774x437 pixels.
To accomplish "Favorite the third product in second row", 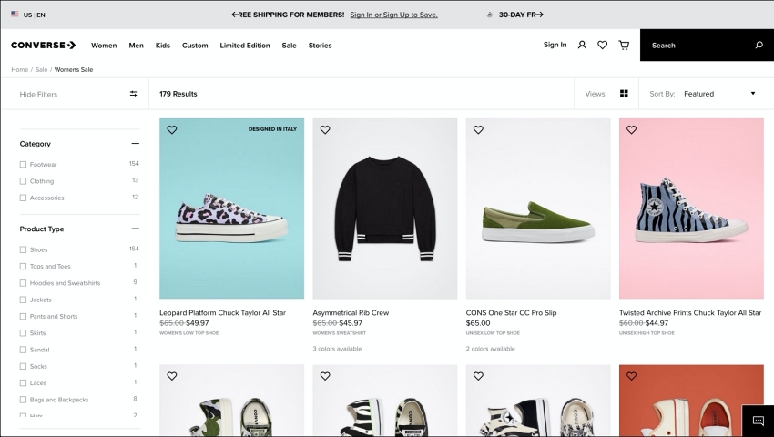I will click(x=478, y=376).
